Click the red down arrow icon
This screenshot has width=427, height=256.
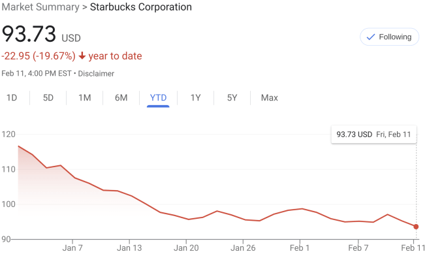pyautogui.click(x=82, y=56)
